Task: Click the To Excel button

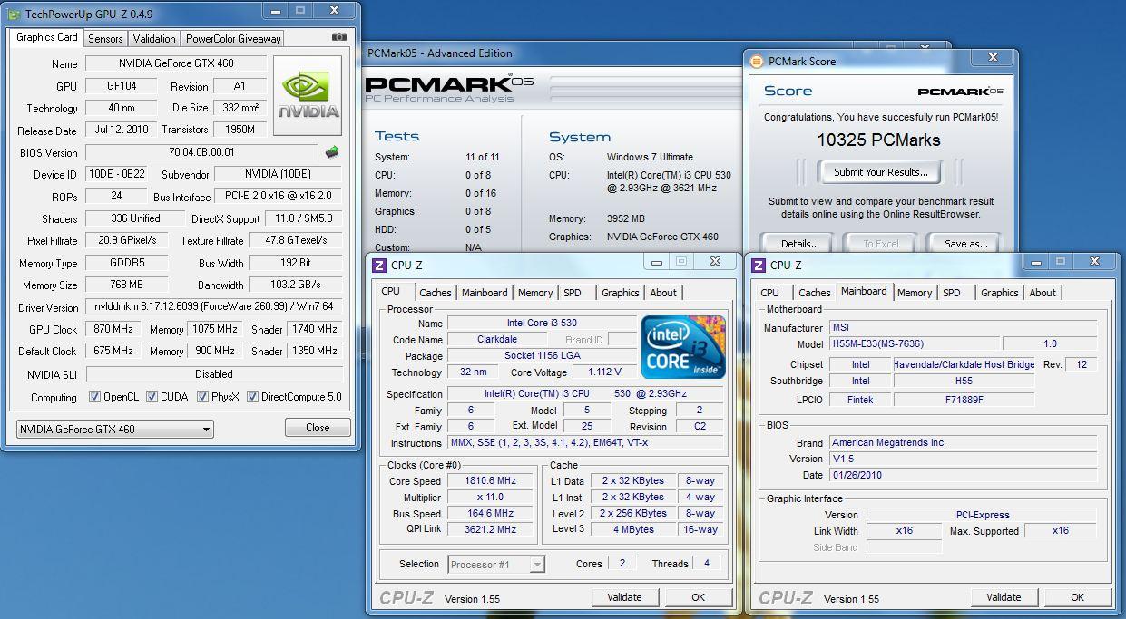Action: click(880, 244)
